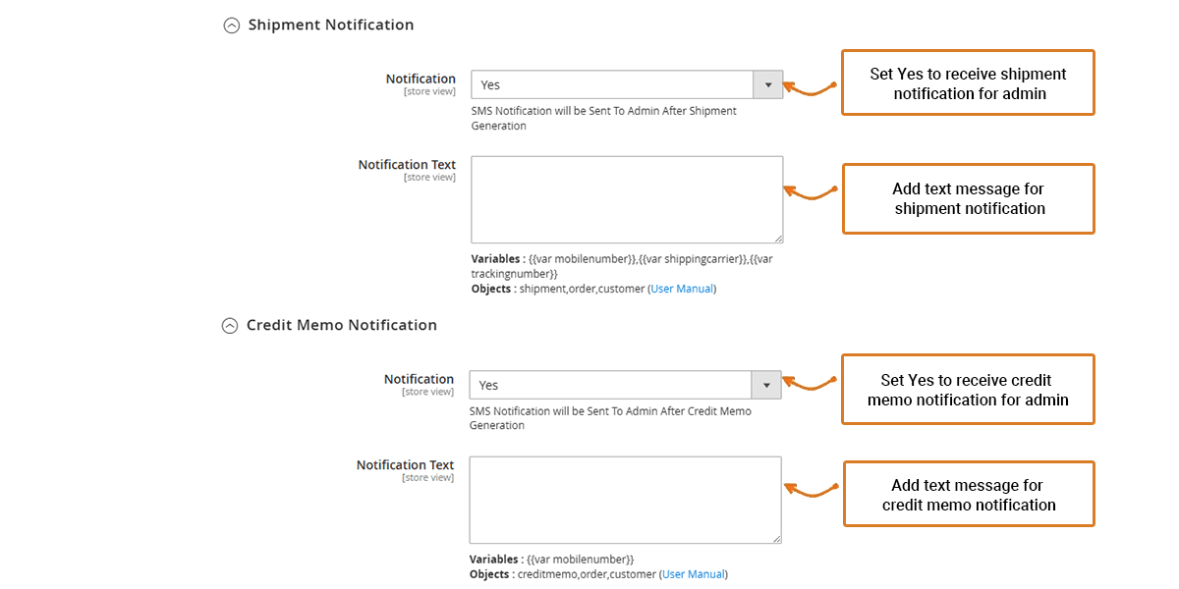1179x589 pixels.
Task: Click the "Add text message for shipment notification" callout
Action: click(x=968, y=198)
